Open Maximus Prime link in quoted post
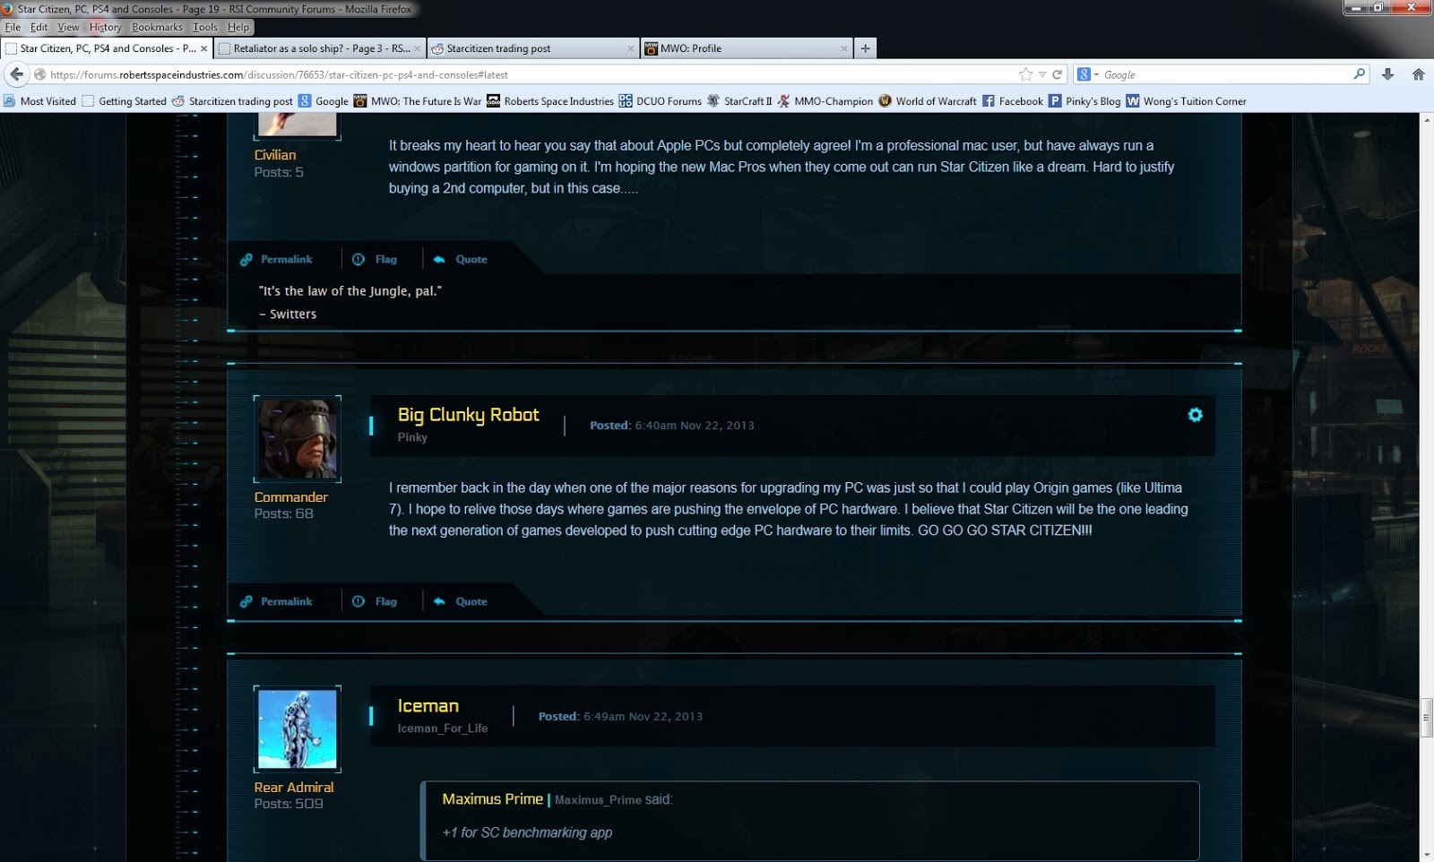The height and width of the screenshot is (862, 1434). pyautogui.click(x=492, y=798)
